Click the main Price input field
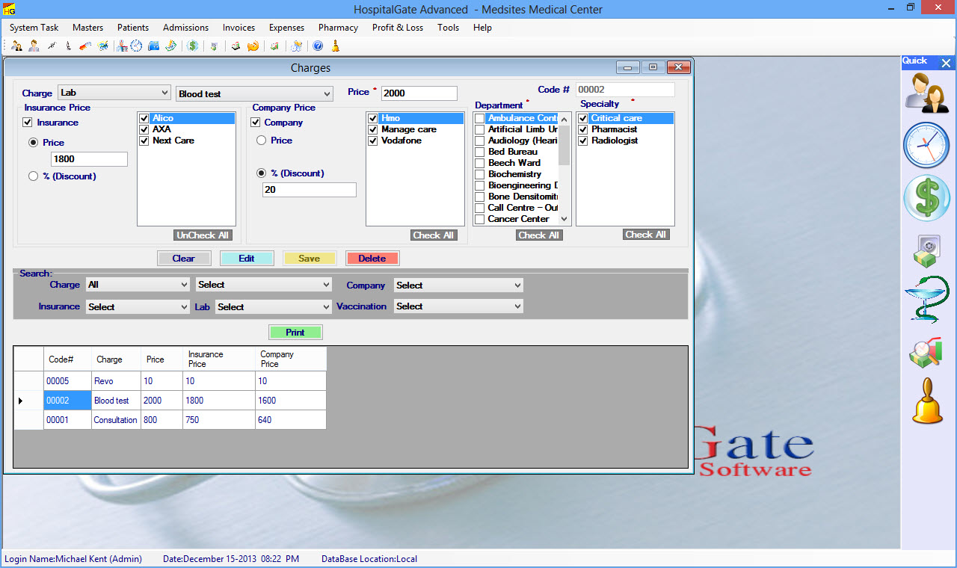 (x=419, y=93)
